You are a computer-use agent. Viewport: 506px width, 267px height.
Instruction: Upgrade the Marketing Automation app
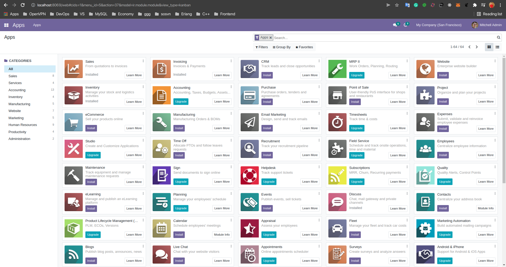click(x=445, y=235)
